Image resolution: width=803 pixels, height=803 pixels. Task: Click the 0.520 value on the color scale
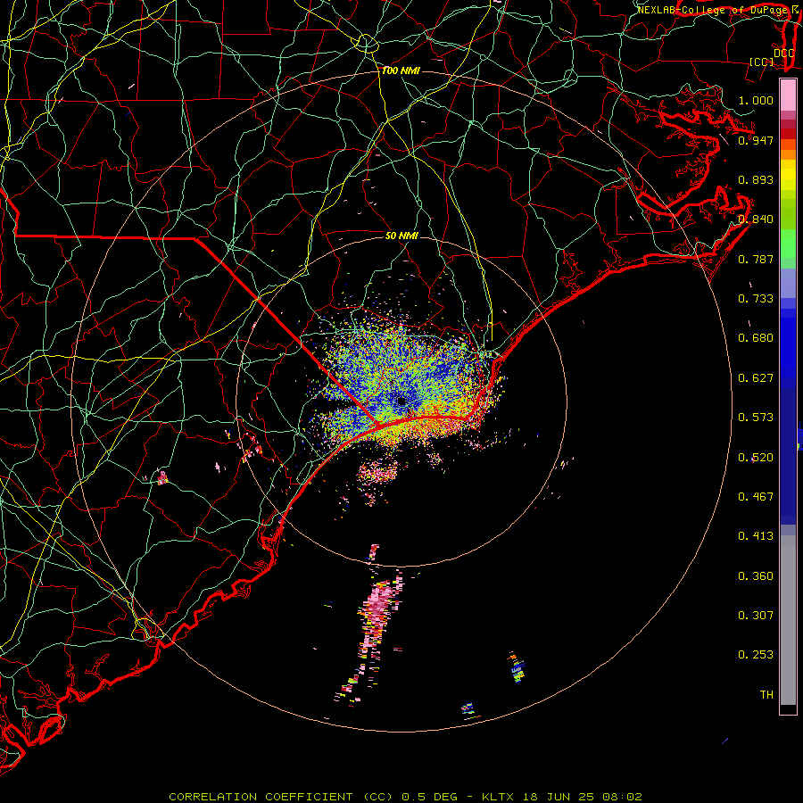click(x=756, y=458)
